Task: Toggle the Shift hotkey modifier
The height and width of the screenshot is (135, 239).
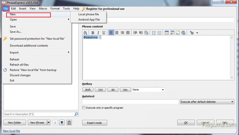Action: pyautogui.click(x=88, y=90)
